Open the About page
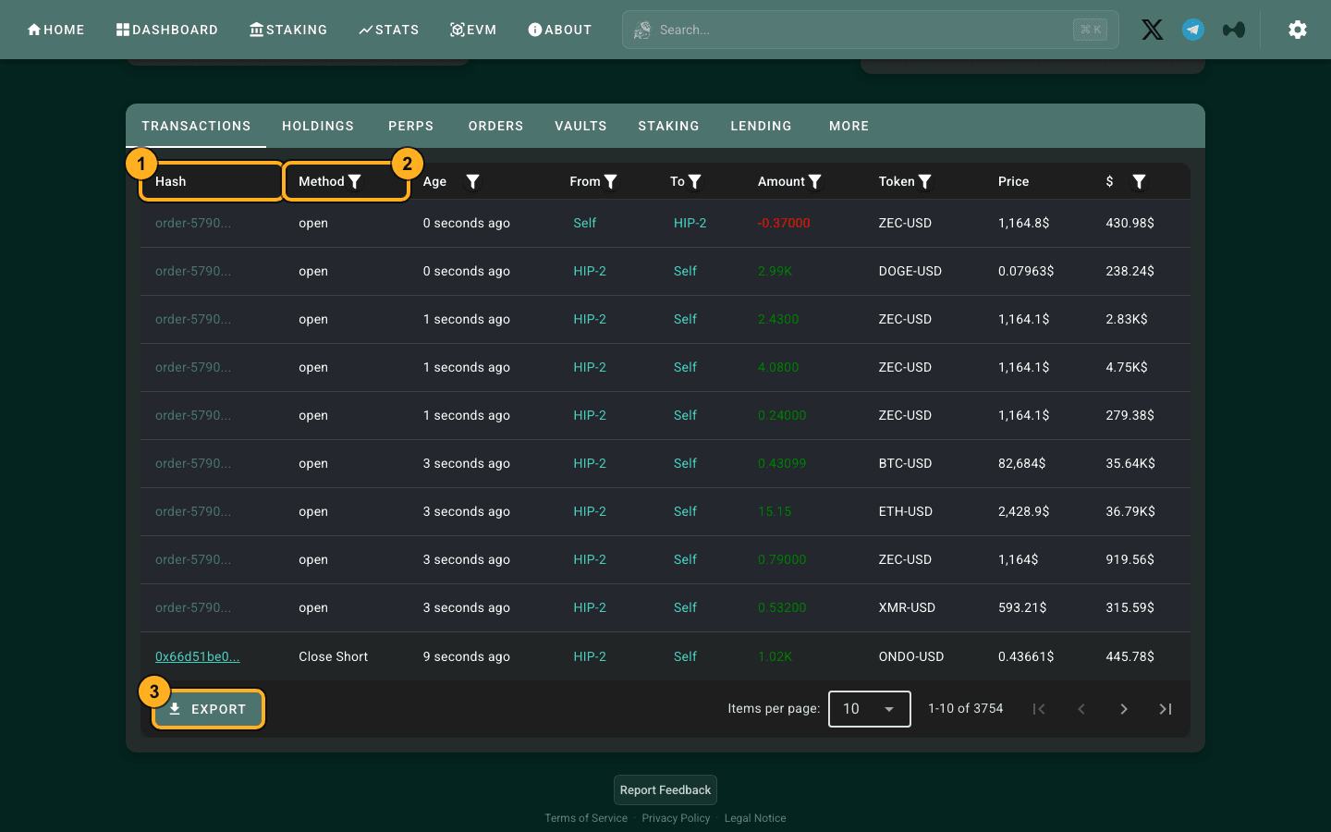1331x832 pixels. pos(559,30)
